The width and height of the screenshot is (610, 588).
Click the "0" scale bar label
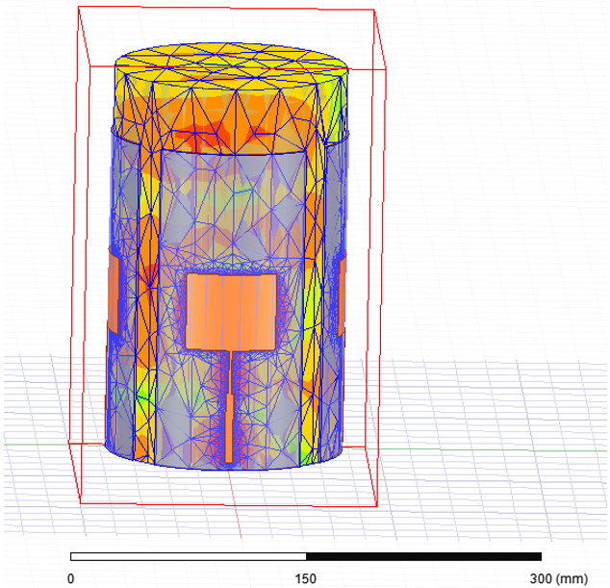tap(70, 578)
